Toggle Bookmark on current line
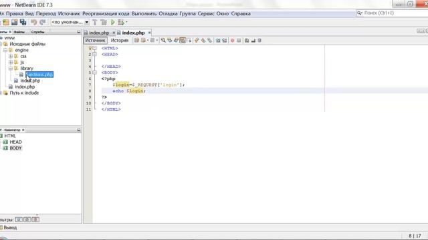Screen dimensions: 428x240 coord(209,40)
